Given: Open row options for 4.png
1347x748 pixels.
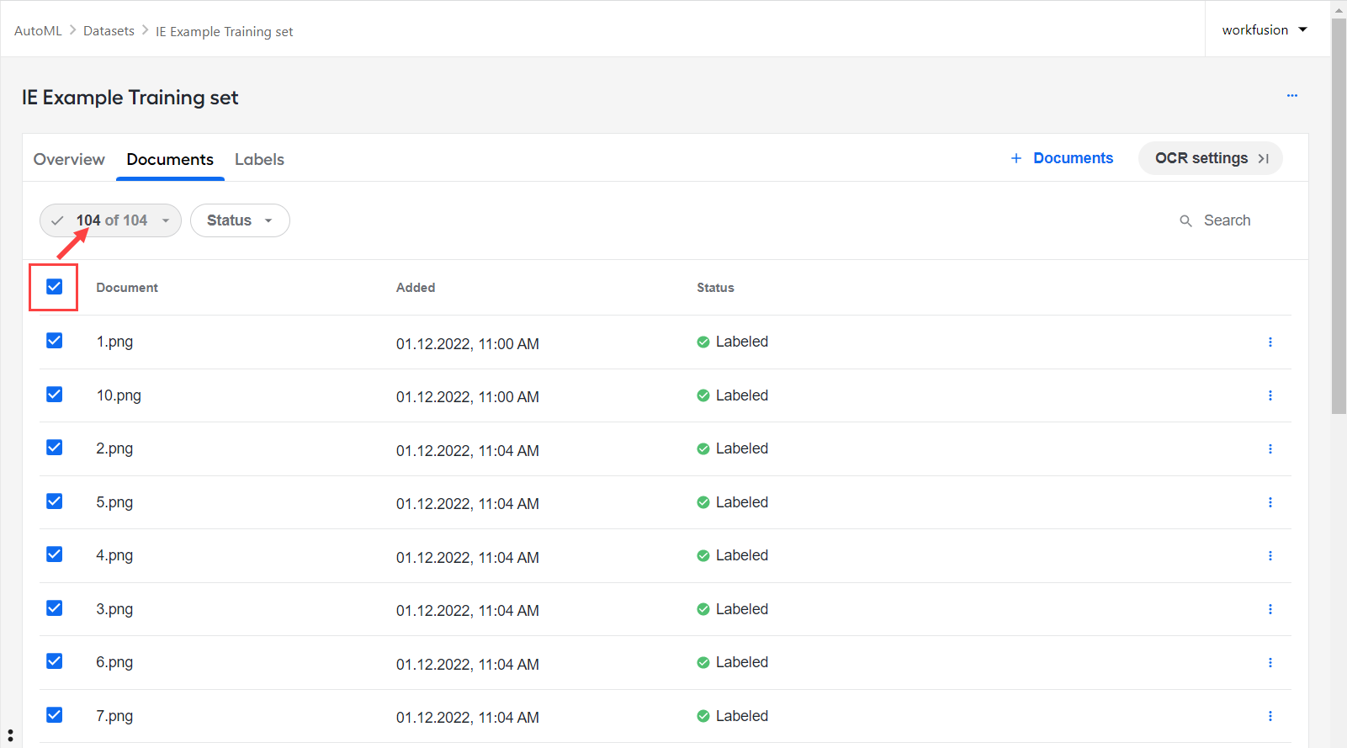Looking at the screenshot, I should [x=1270, y=556].
